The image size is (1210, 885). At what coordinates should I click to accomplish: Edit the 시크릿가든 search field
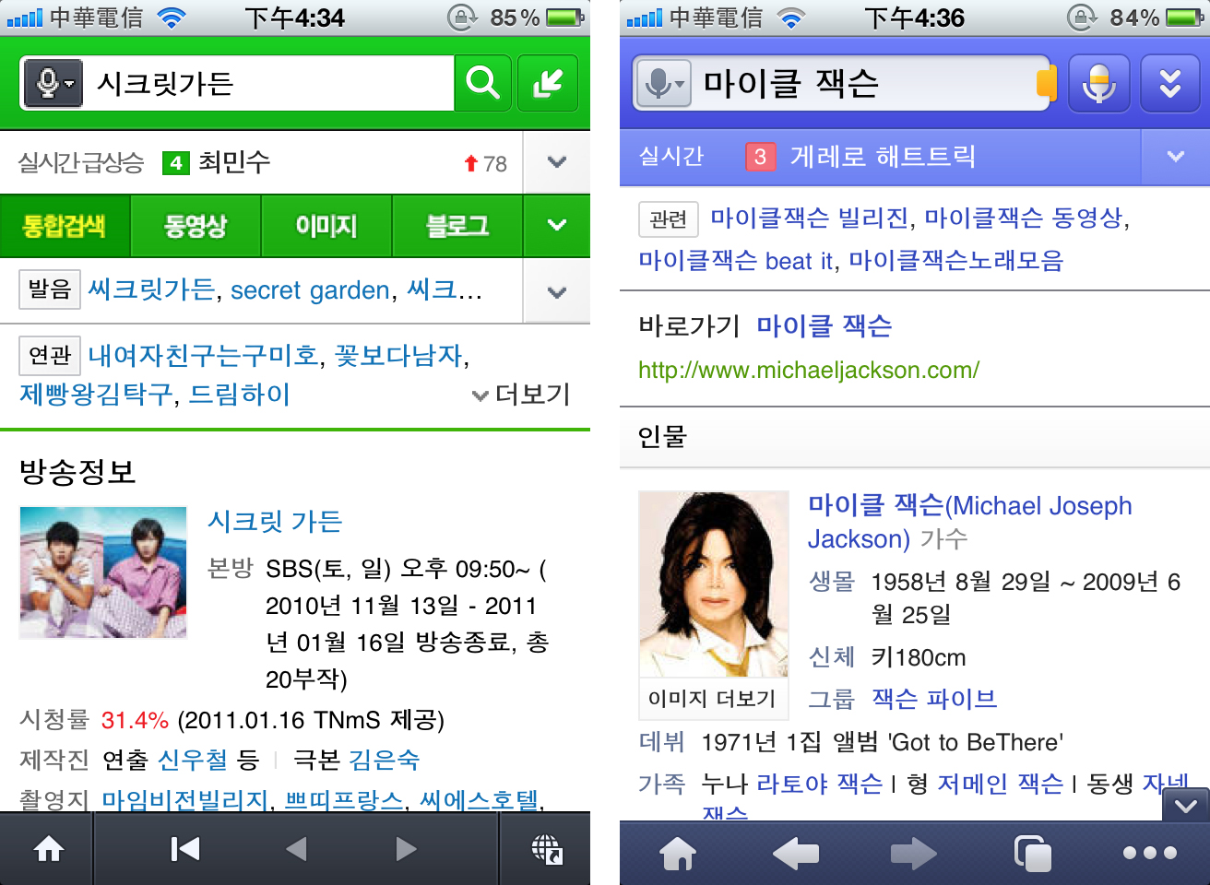tap(267, 83)
